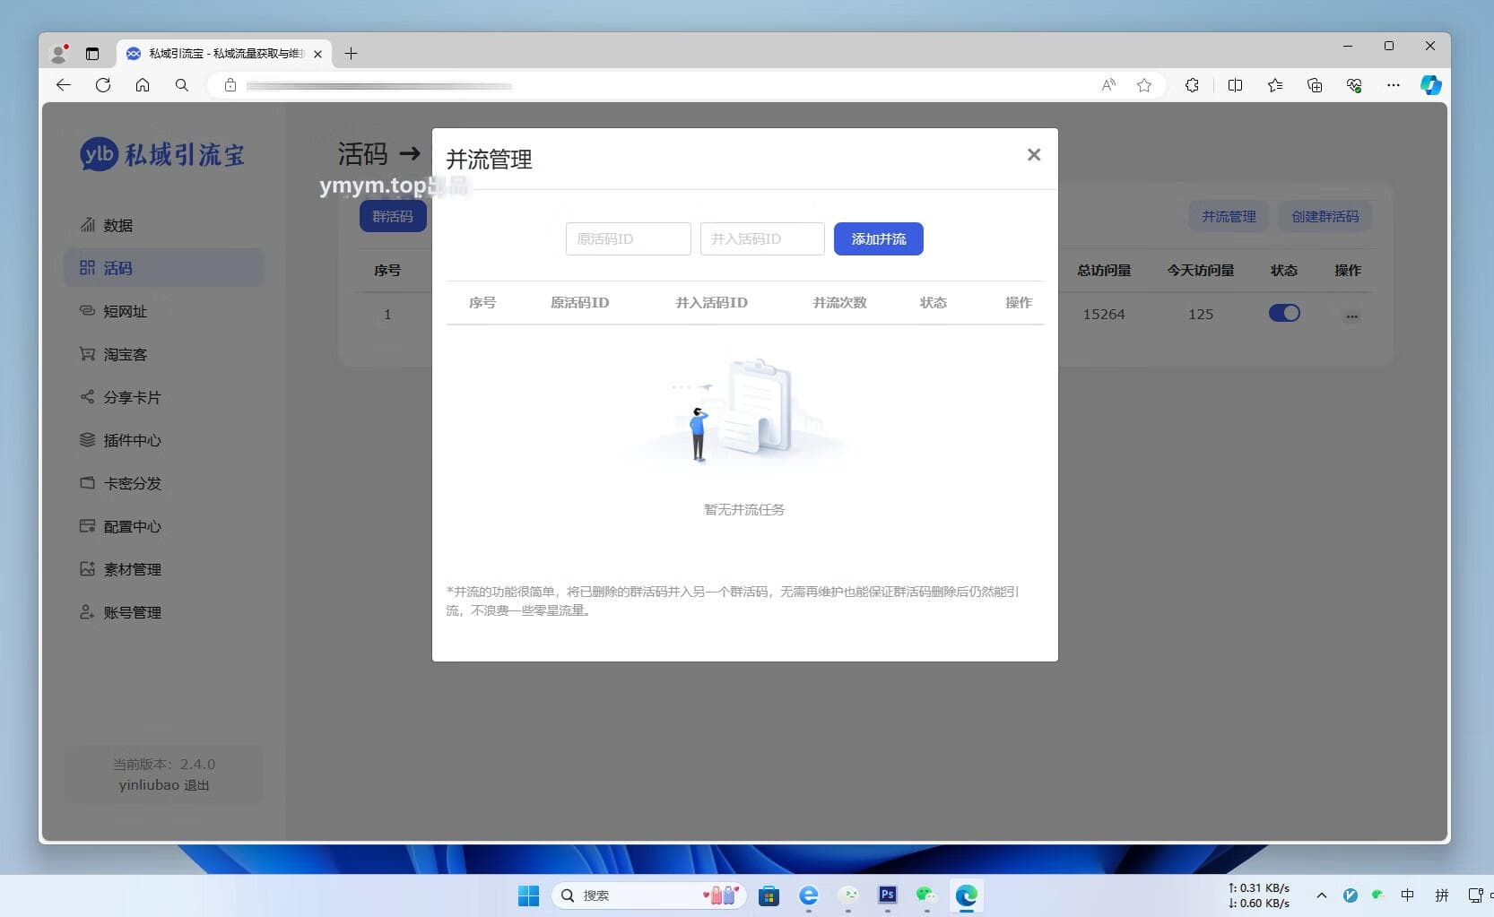The width and height of the screenshot is (1494, 917).
Task: Add the page to favorites star
Action: 1144,85
